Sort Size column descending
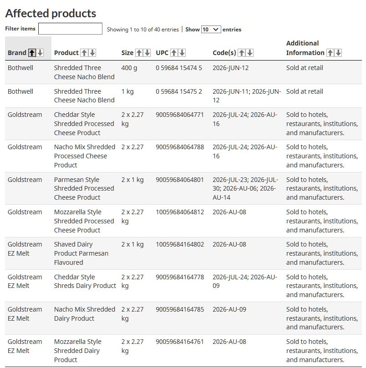The height and width of the screenshot is (368, 366). tap(147, 53)
